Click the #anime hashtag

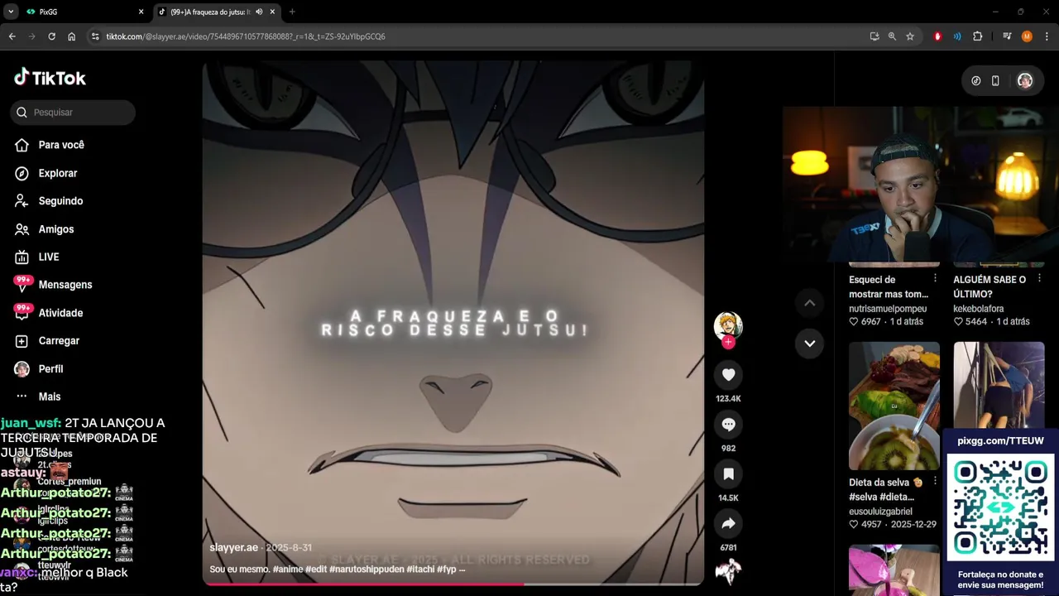pos(287,570)
